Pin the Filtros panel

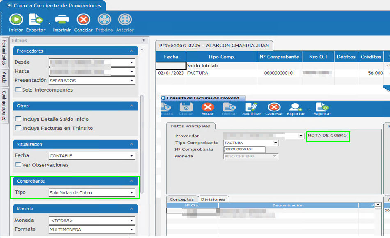[143, 40]
